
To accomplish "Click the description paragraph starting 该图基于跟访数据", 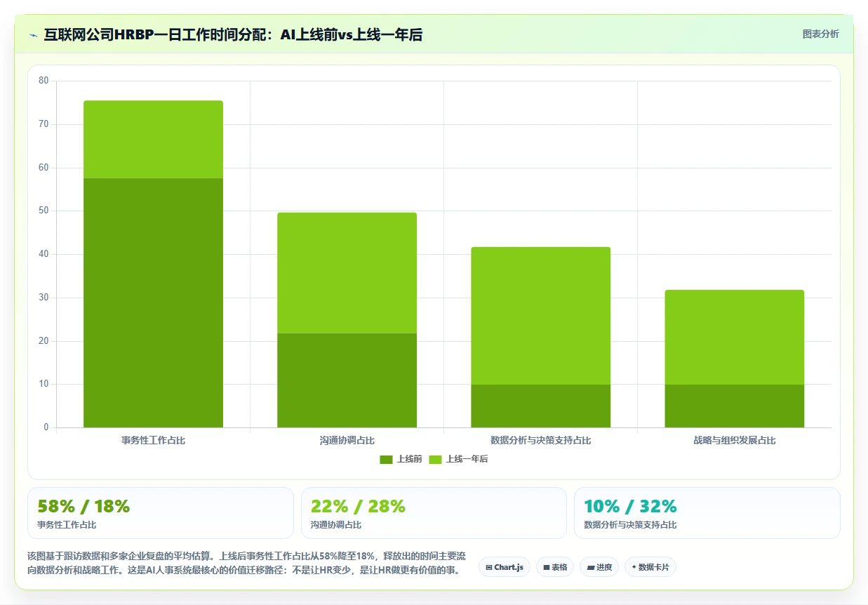I will tap(246, 563).
